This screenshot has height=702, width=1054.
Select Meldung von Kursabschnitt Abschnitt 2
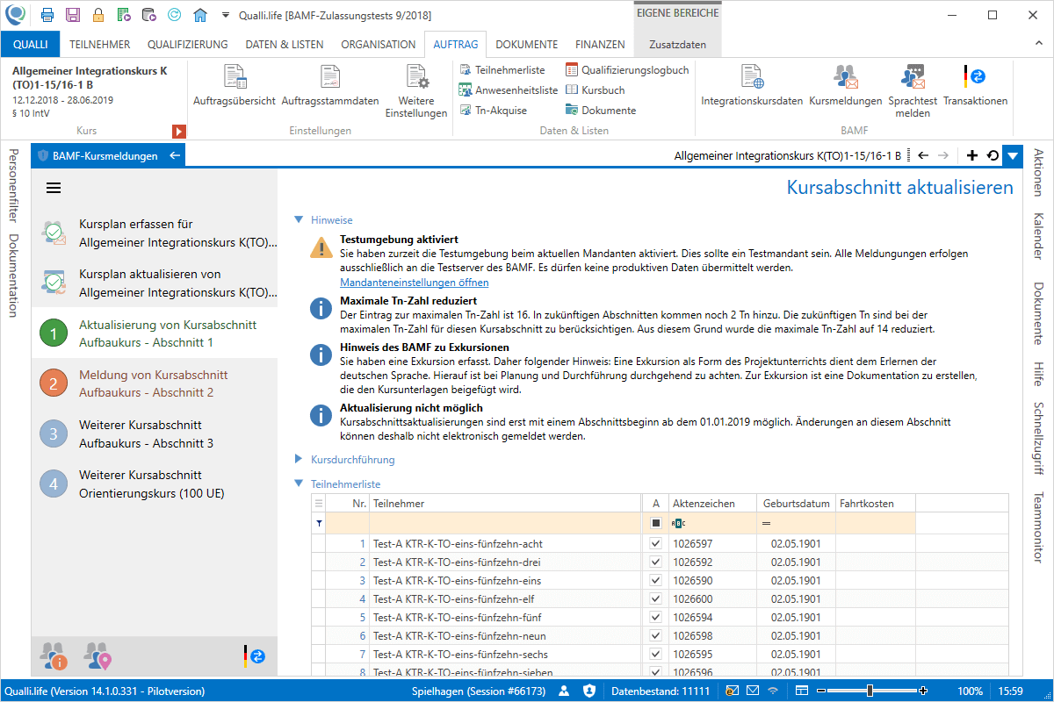155,383
